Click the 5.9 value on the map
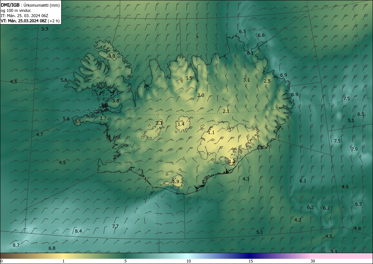Viewport: 373px width, 264px height. tap(334, 251)
